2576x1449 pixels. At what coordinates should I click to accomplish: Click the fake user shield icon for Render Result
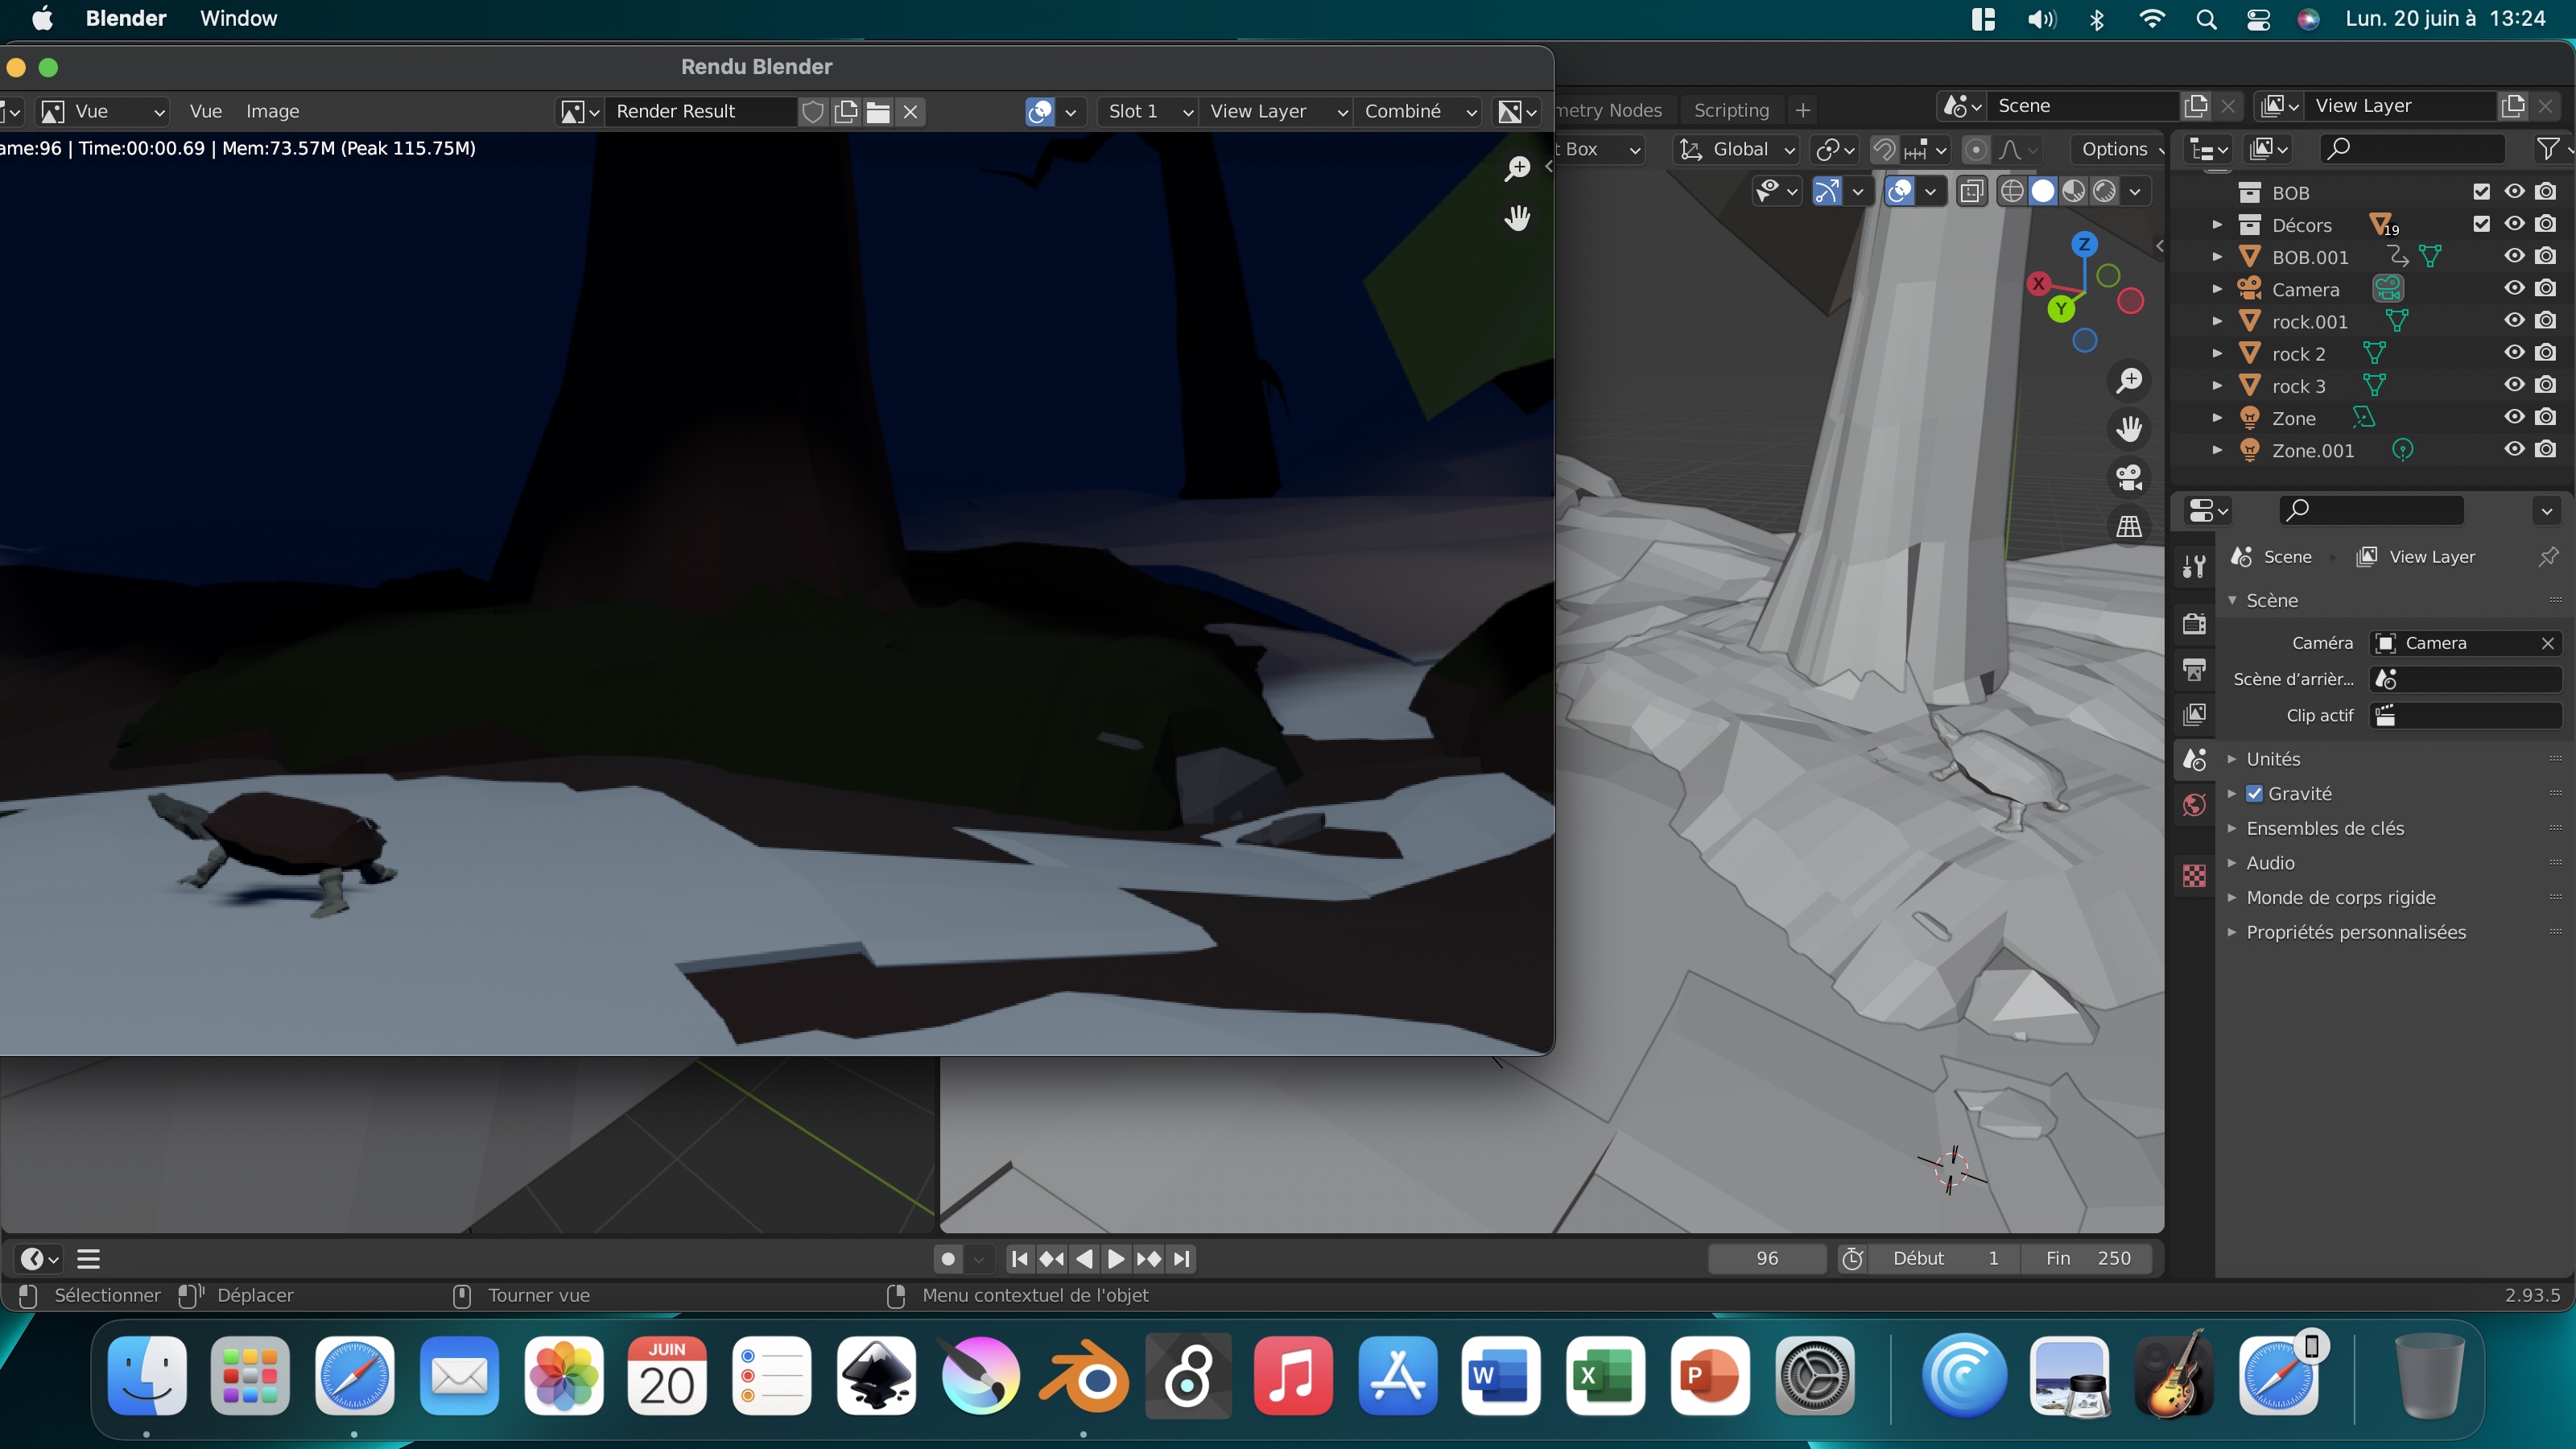[x=813, y=111]
